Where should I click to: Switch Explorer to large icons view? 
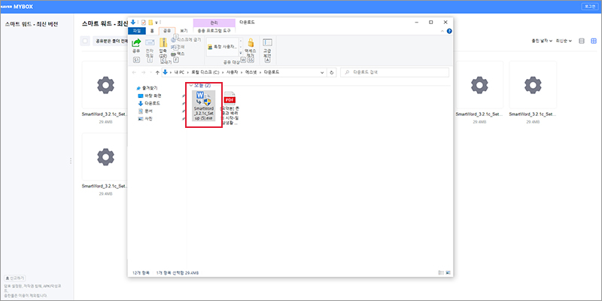coord(448,272)
